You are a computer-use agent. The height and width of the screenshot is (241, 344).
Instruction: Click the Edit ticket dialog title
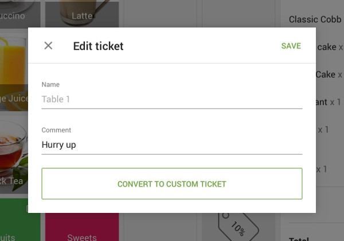98,46
